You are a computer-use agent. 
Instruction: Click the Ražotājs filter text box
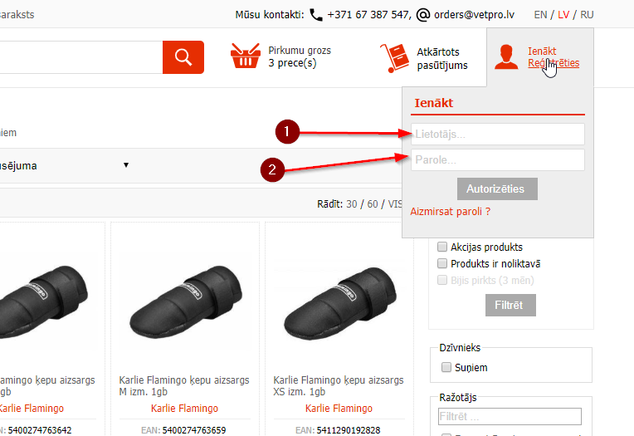click(x=510, y=416)
